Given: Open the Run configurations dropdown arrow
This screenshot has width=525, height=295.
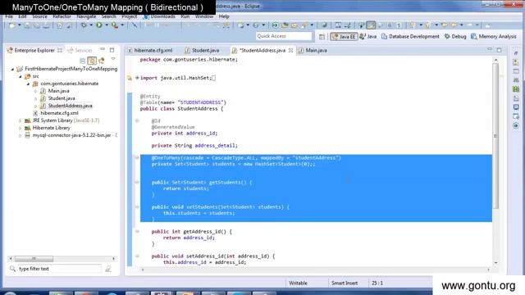Looking at the screenshot, I should click(107, 25).
